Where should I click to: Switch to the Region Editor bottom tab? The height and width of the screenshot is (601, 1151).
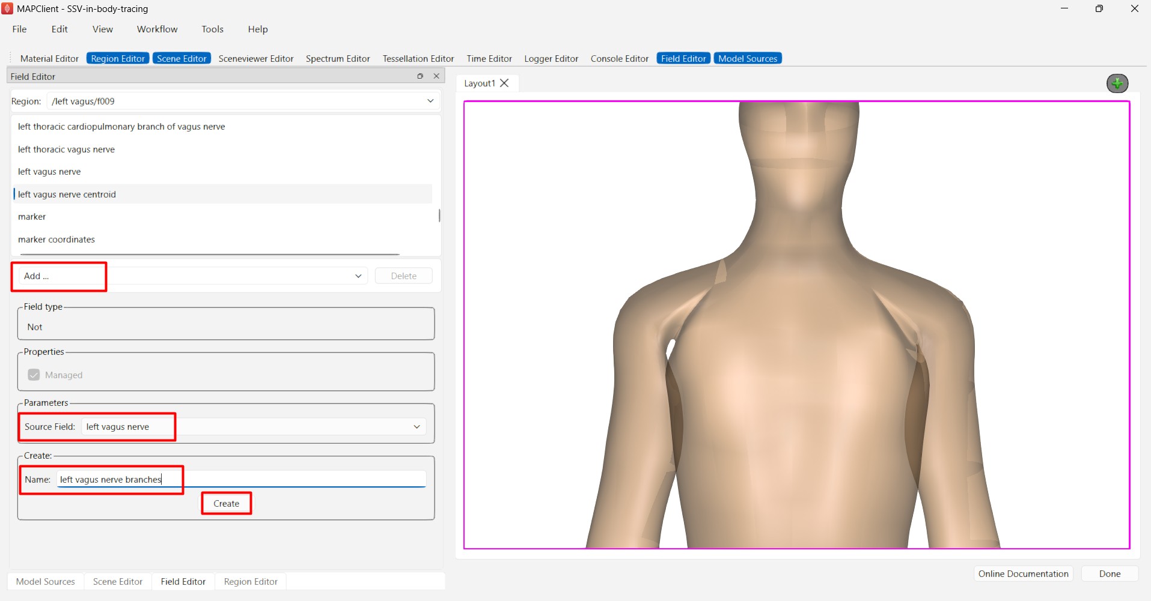point(251,582)
